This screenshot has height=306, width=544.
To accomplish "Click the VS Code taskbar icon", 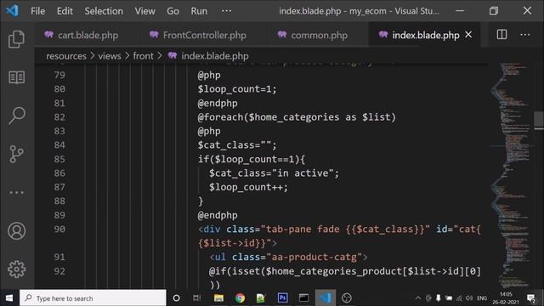I will tap(326, 298).
